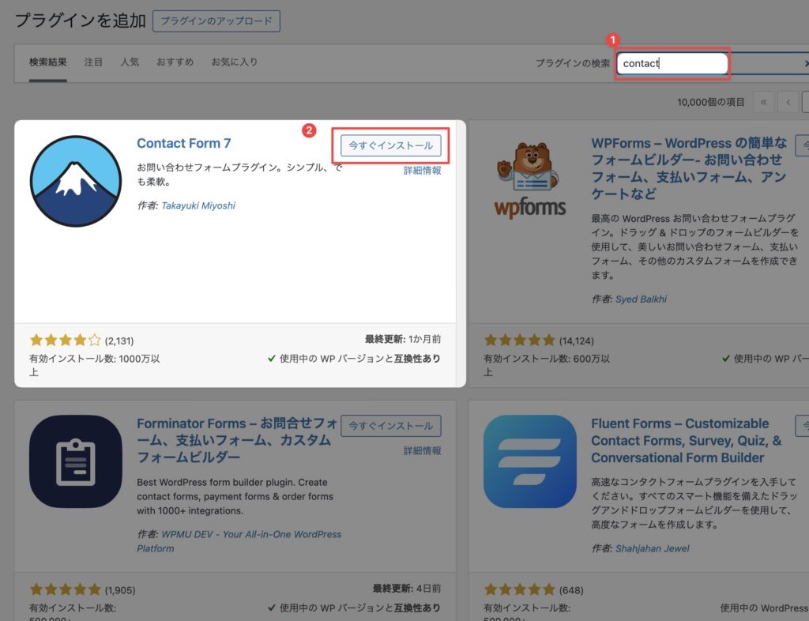The image size is (809, 621).
Task: Click the (648) rating count
Action: pos(571,590)
